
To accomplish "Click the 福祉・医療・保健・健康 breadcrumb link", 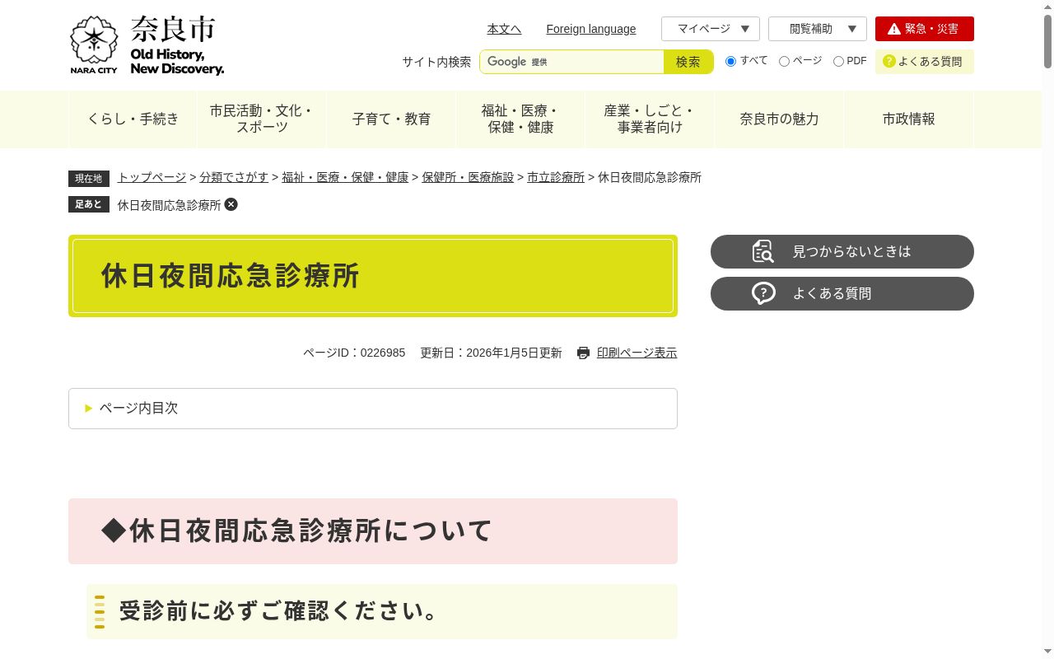I will [x=345, y=177].
